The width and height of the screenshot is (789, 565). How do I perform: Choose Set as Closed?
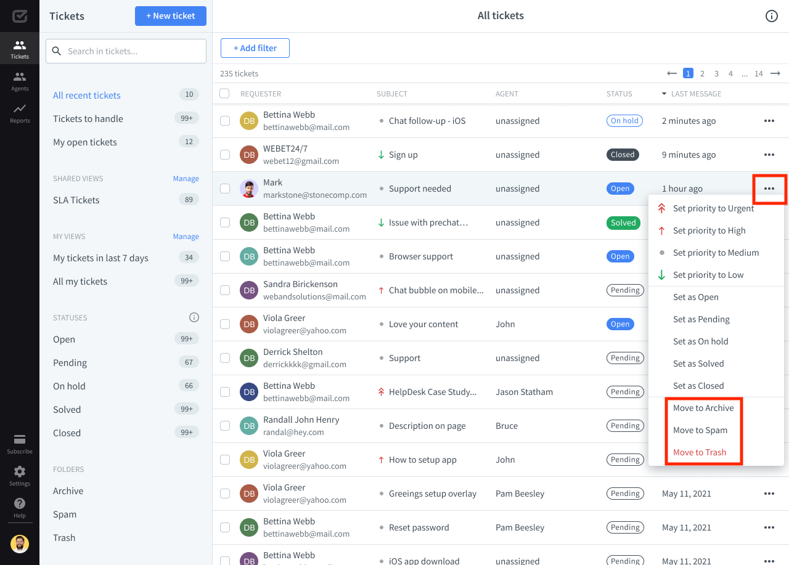pyautogui.click(x=716, y=386)
